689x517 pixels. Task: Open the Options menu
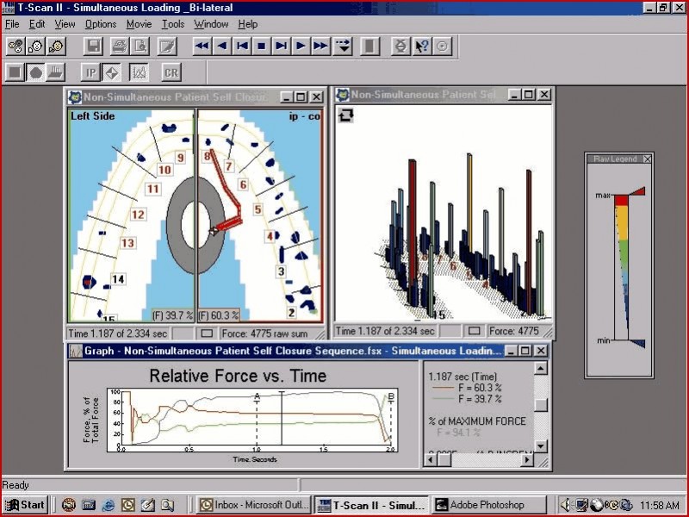(101, 24)
